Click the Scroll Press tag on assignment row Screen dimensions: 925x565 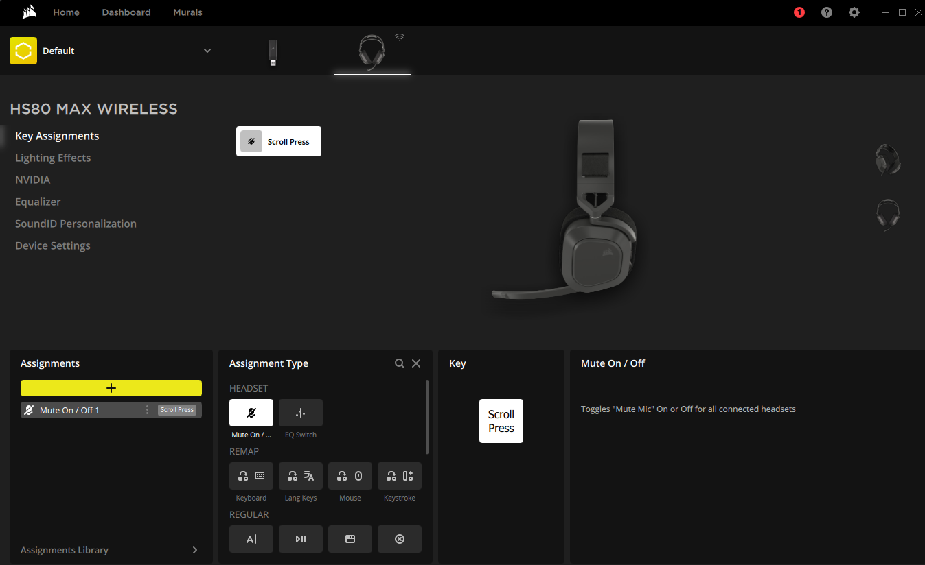177,410
